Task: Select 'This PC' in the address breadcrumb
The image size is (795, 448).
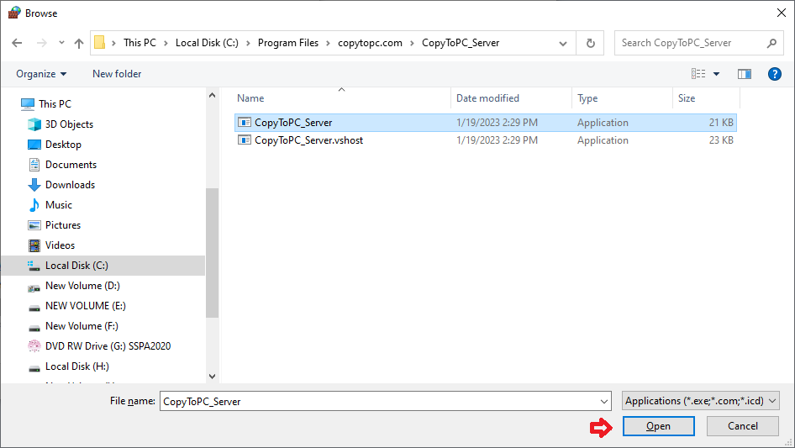Action: 140,43
